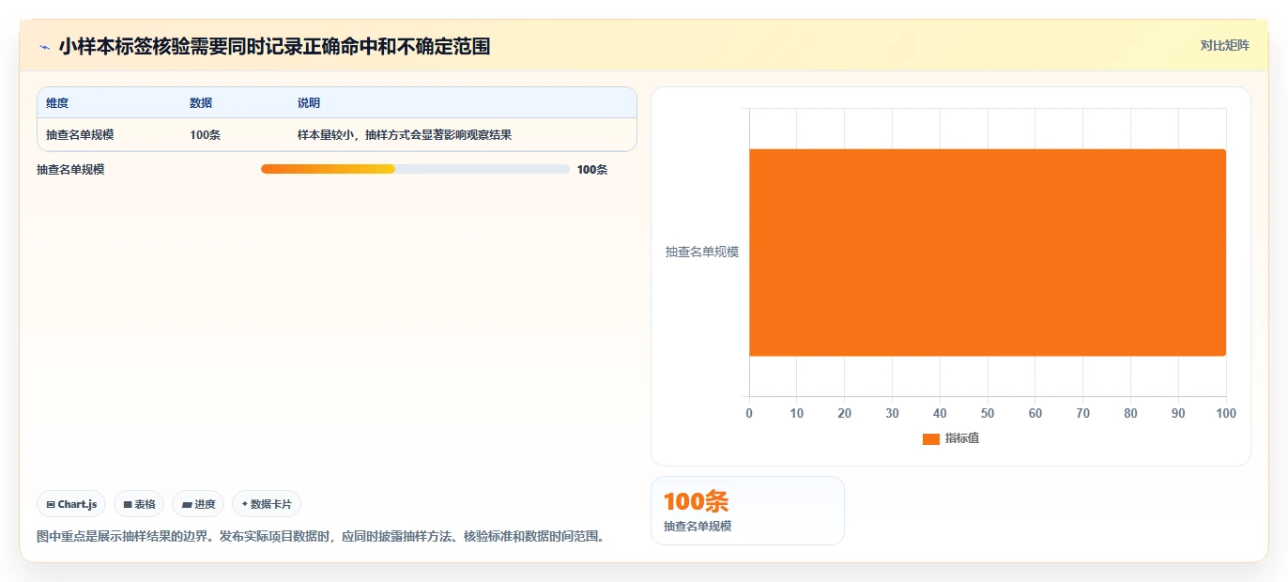
Task: Click the x-axis tick value 50
Action: [x=988, y=414]
